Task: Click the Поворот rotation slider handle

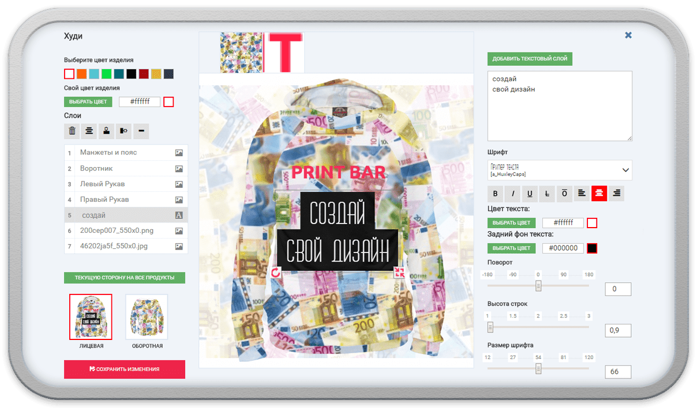Action: tap(538, 286)
